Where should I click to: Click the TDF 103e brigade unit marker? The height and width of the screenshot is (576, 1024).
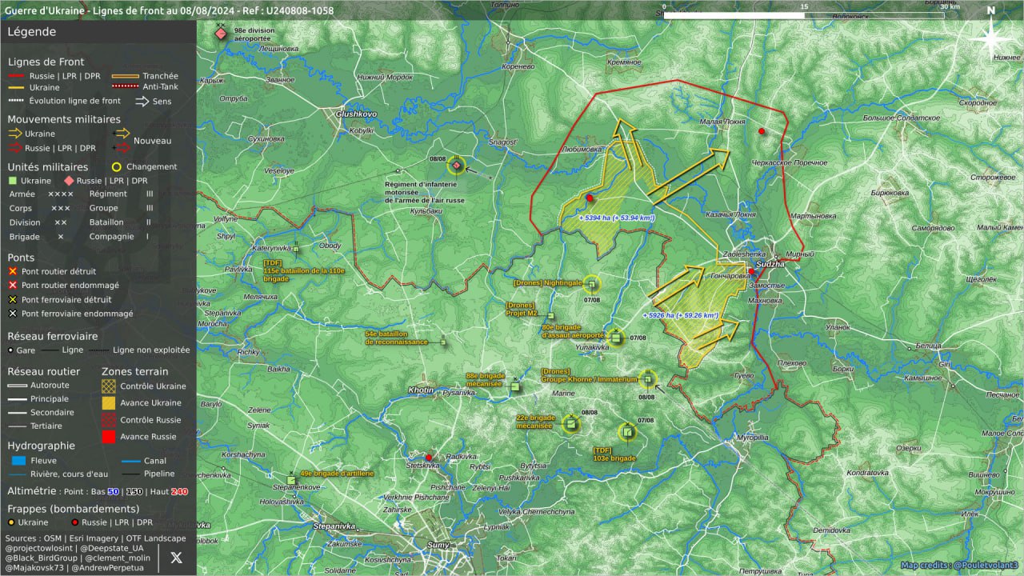627,433
